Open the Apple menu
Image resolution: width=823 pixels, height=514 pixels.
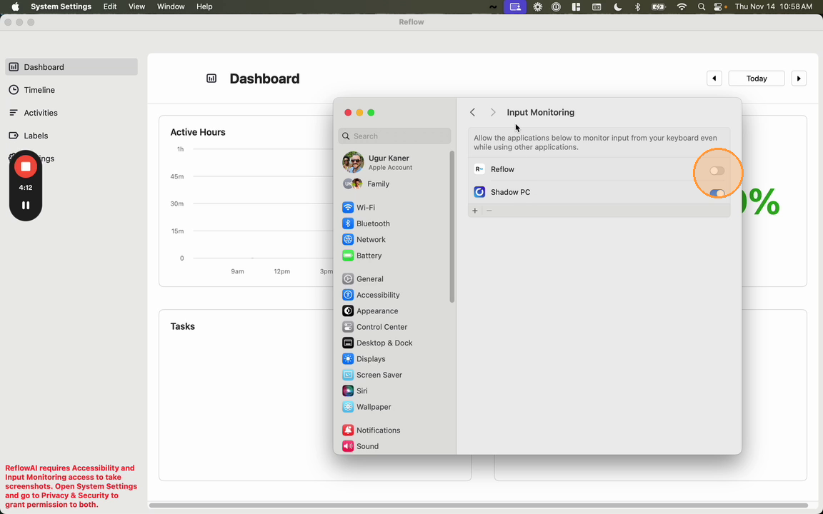15,6
